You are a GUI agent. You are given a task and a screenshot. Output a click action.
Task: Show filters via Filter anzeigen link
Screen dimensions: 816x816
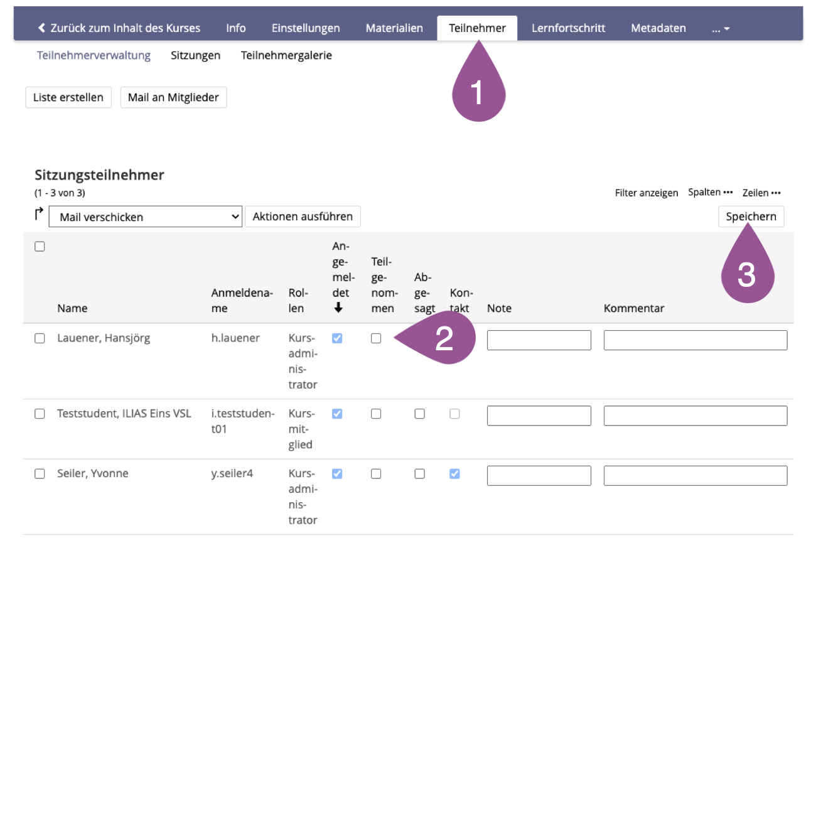tap(646, 193)
